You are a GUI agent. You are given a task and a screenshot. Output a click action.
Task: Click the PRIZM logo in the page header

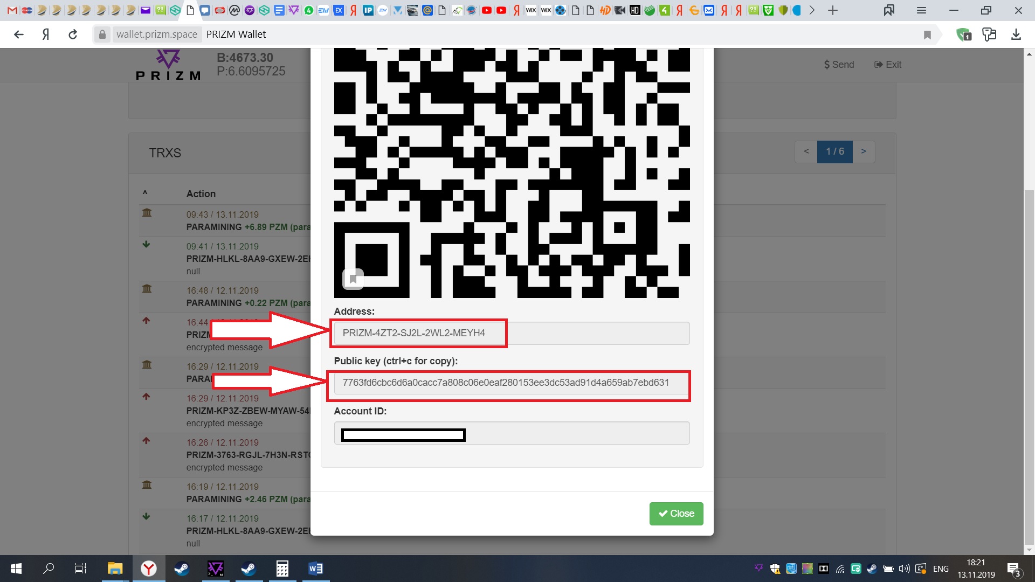click(x=168, y=65)
